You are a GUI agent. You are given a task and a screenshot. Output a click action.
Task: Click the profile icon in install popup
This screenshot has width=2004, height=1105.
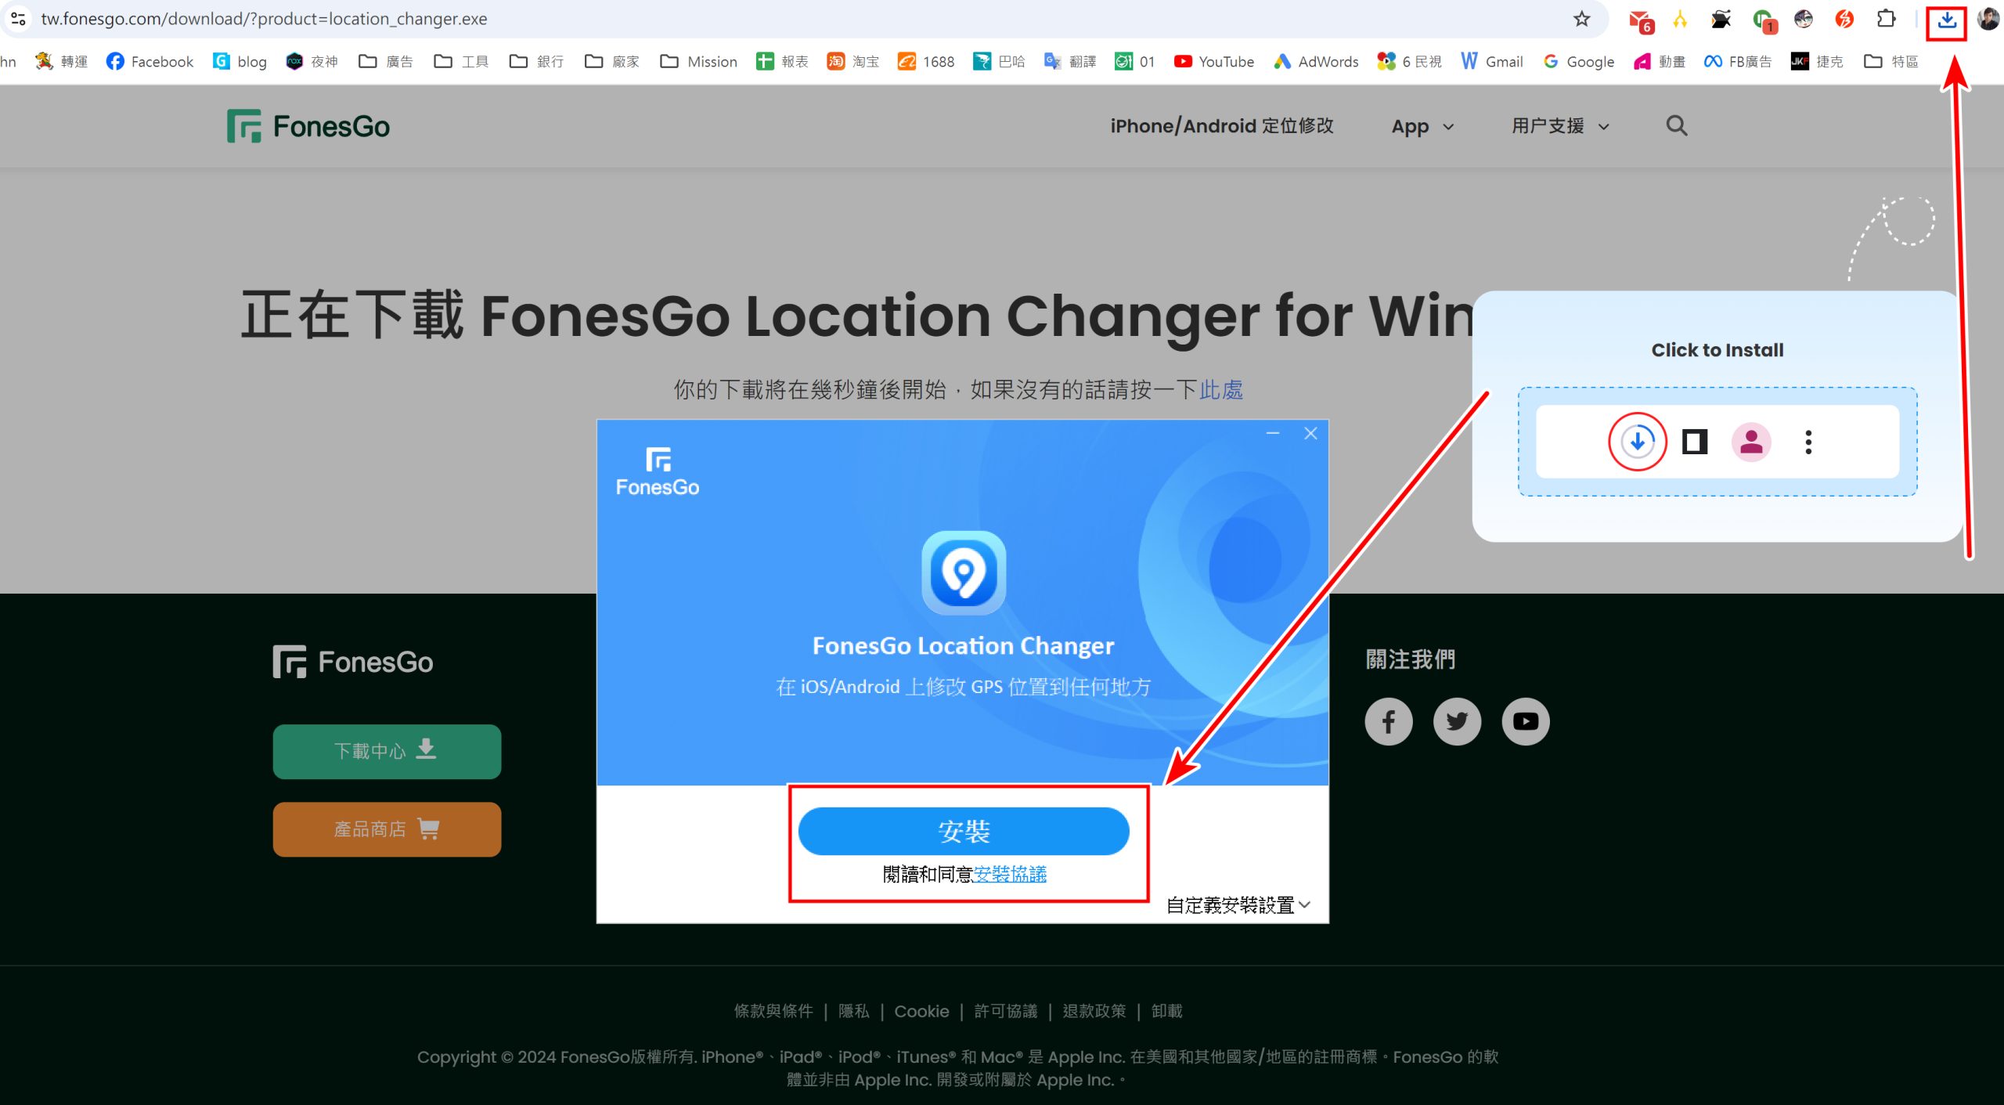tap(1753, 441)
